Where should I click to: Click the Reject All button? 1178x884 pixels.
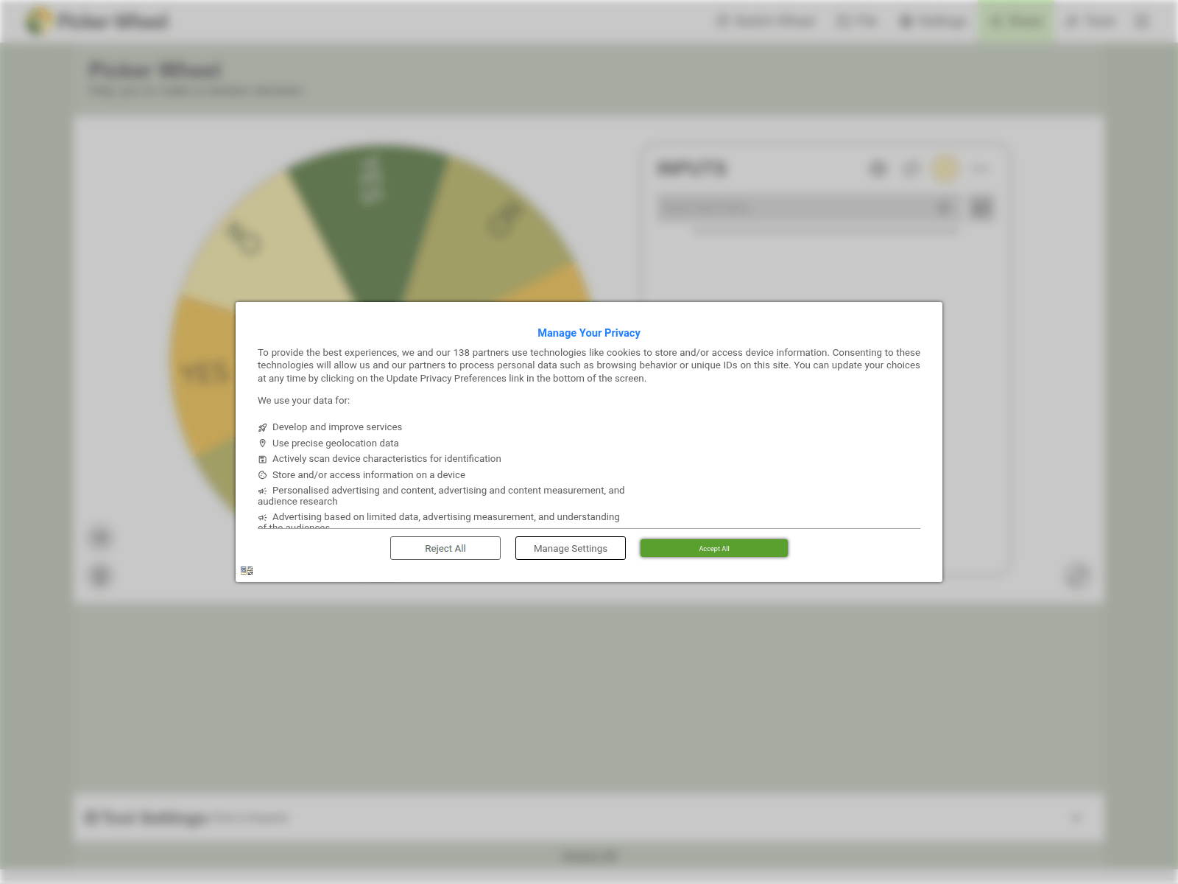tap(445, 548)
